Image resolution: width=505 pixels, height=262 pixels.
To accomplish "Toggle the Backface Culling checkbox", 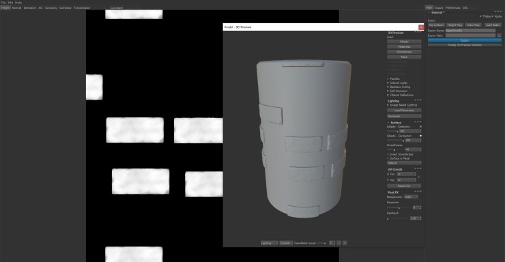I will click(x=388, y=87).
